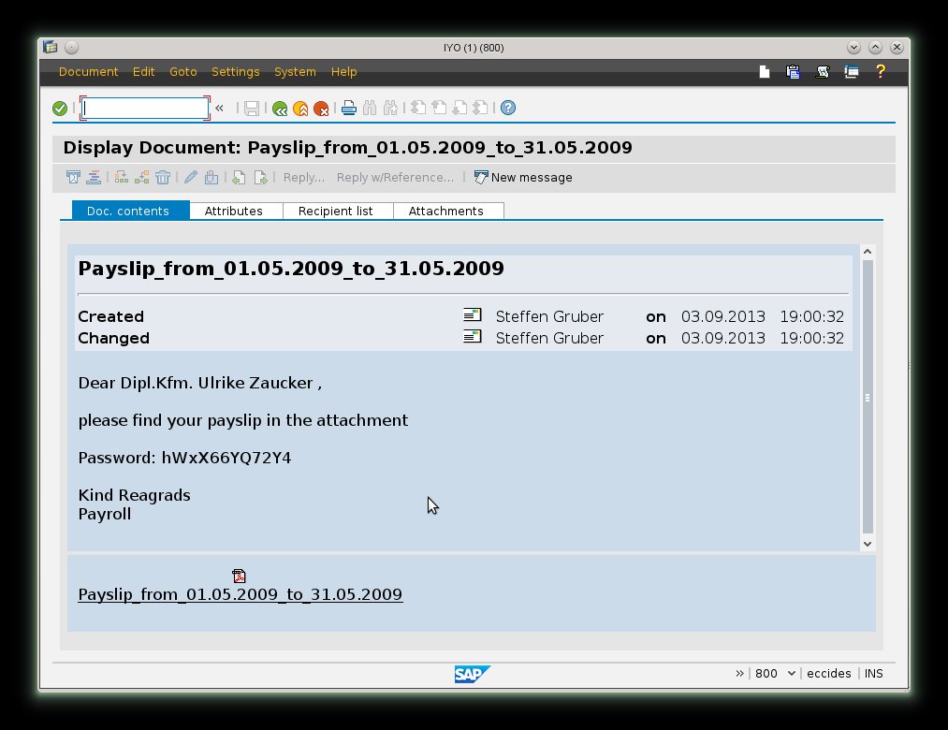Click the orange Exit icon in toolbar
Image resolution: width=948 pixels, height=730 pixels.
tap(300, 109)
